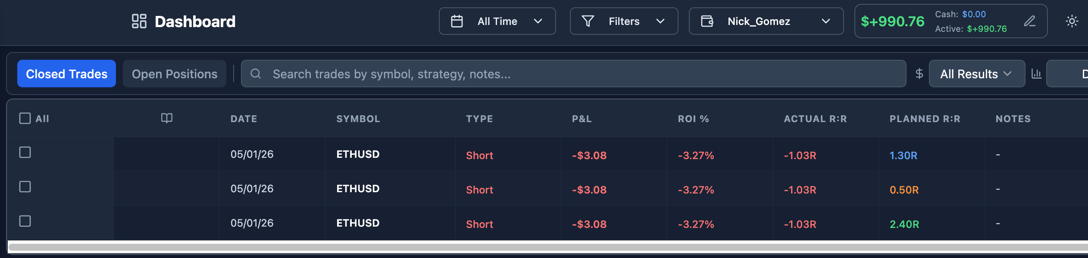Click the pencil edit balance icon
1088x258 pixels.
[1030, 21]
